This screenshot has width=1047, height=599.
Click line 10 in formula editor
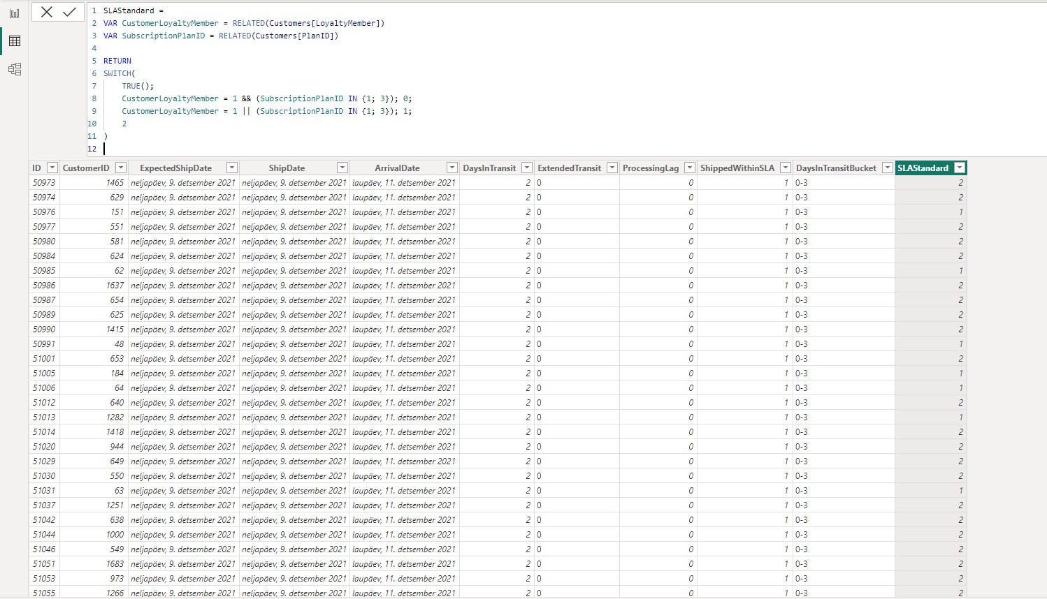[124, 124]
